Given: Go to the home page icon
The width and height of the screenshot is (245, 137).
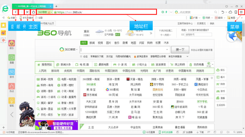Looking at the screenshot, I should [33, 12].
